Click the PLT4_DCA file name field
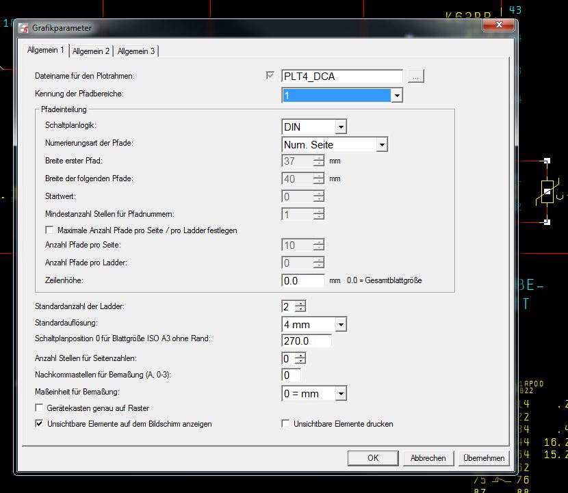This screenshot has width=568, height=493. coord(342,77)
